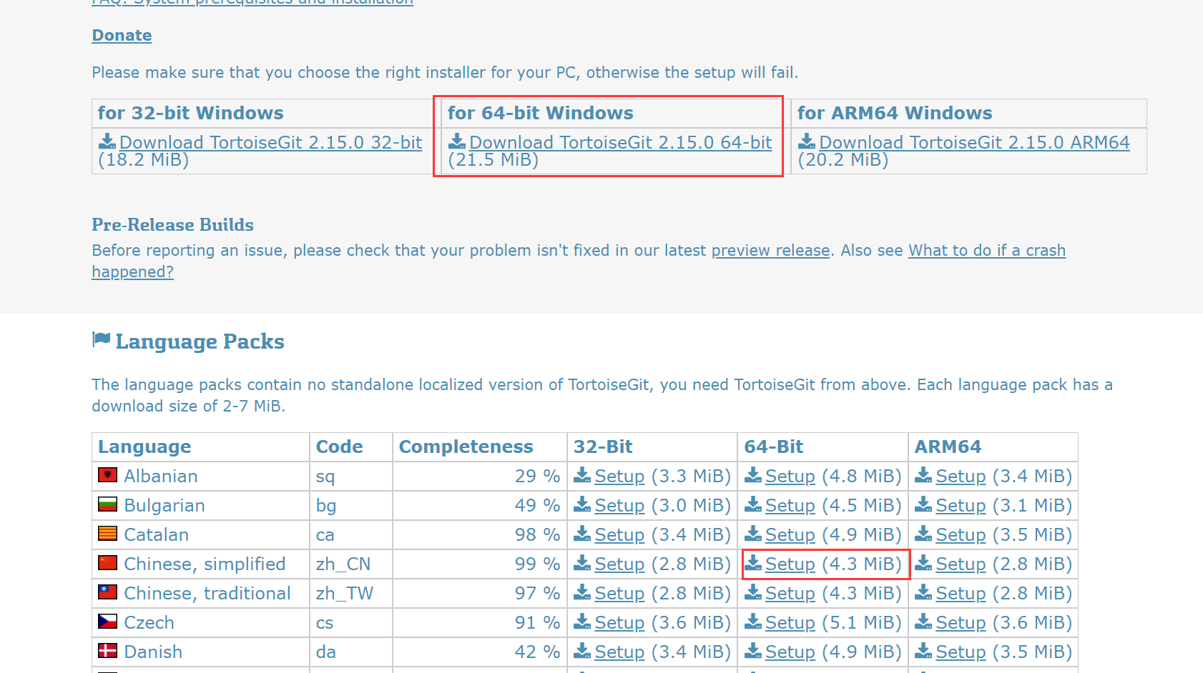Click Czech ARM64 Setup link
The height and width of the screenshot is (673, 1203).
961,622
